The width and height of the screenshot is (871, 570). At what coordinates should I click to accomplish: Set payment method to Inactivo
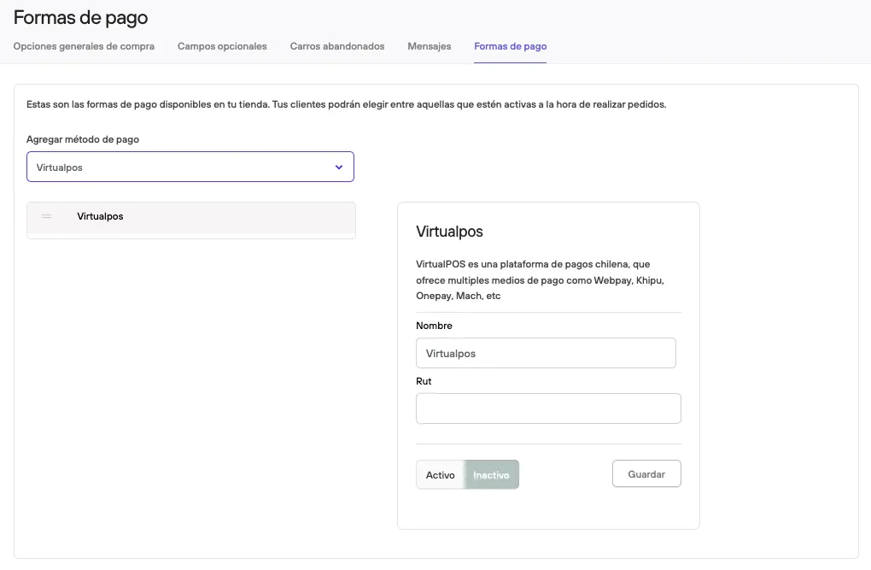pyautogui.click(x=491, y=475)
